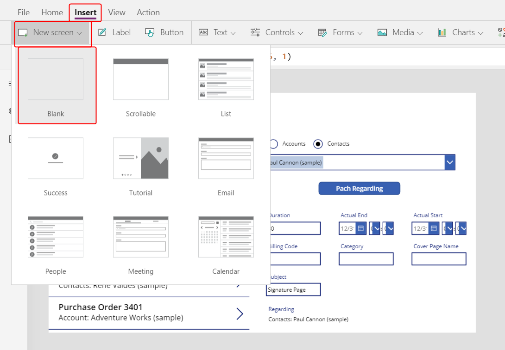Expand the Charts dropdown

(x=461, y=32)
